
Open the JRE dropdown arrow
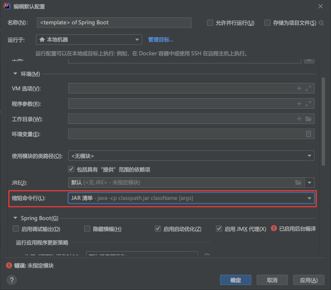[309, 183]
